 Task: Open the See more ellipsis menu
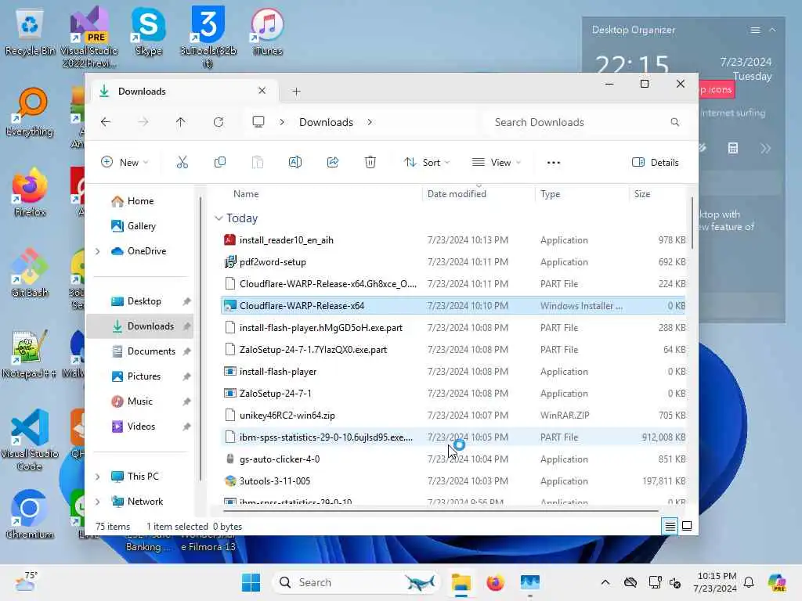(554, 163)
